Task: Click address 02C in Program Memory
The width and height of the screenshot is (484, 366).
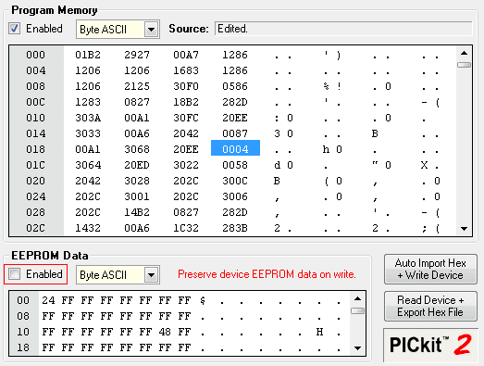Action: [x=35, y=229]
